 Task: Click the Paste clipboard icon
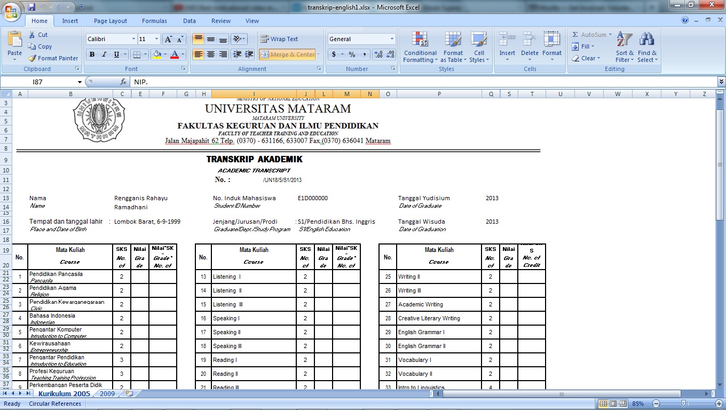[15, 40]
